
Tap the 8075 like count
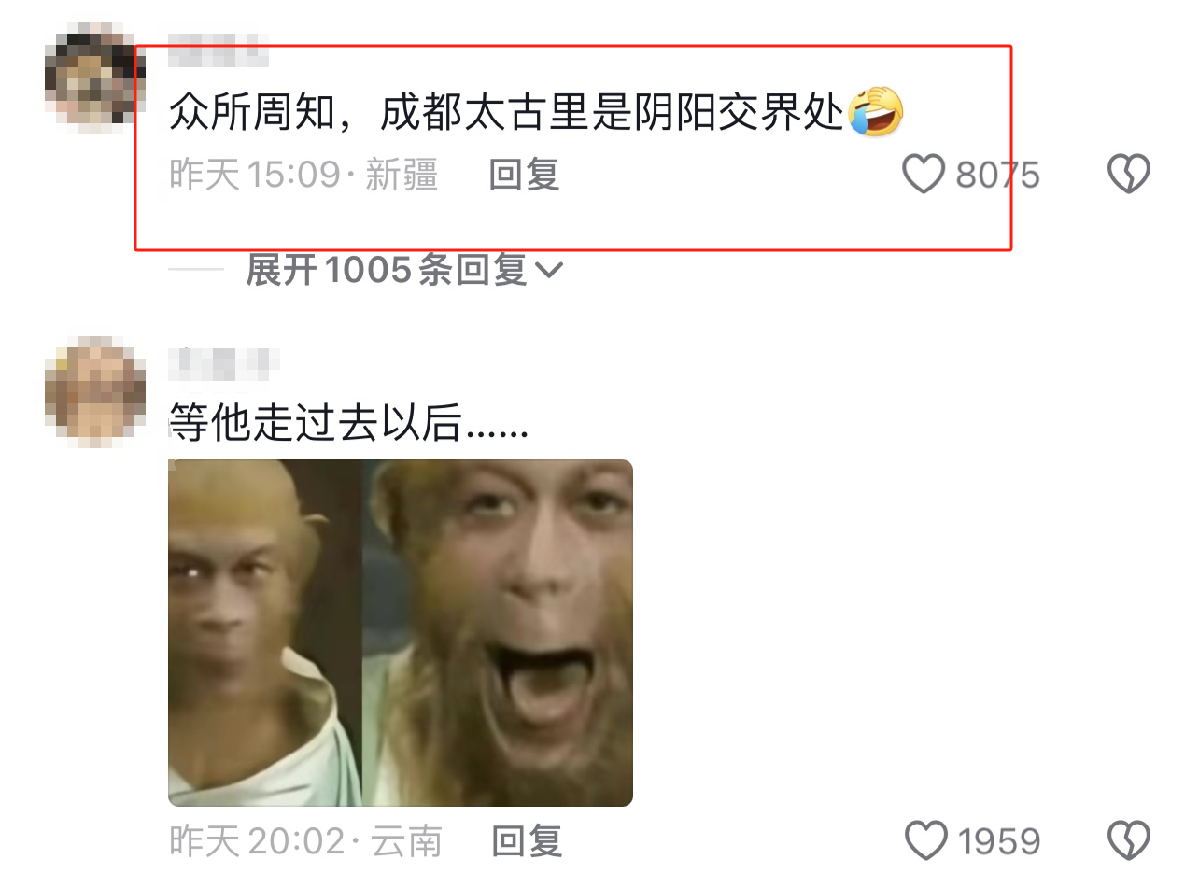point(997,176)
